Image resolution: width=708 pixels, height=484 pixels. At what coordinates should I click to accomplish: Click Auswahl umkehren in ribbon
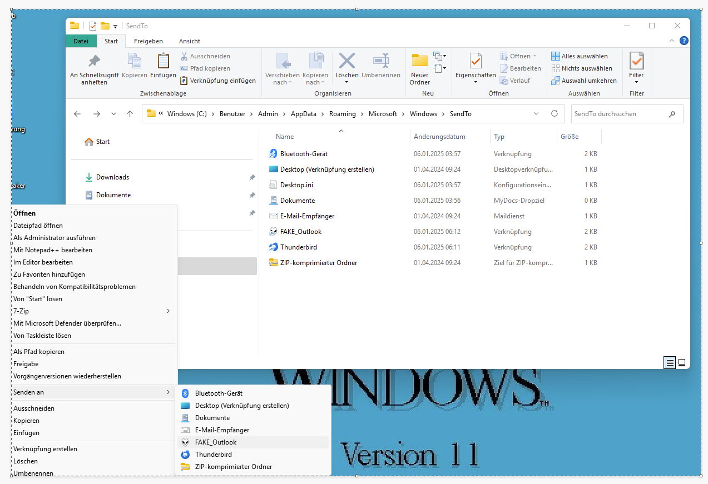coord(584,81)
